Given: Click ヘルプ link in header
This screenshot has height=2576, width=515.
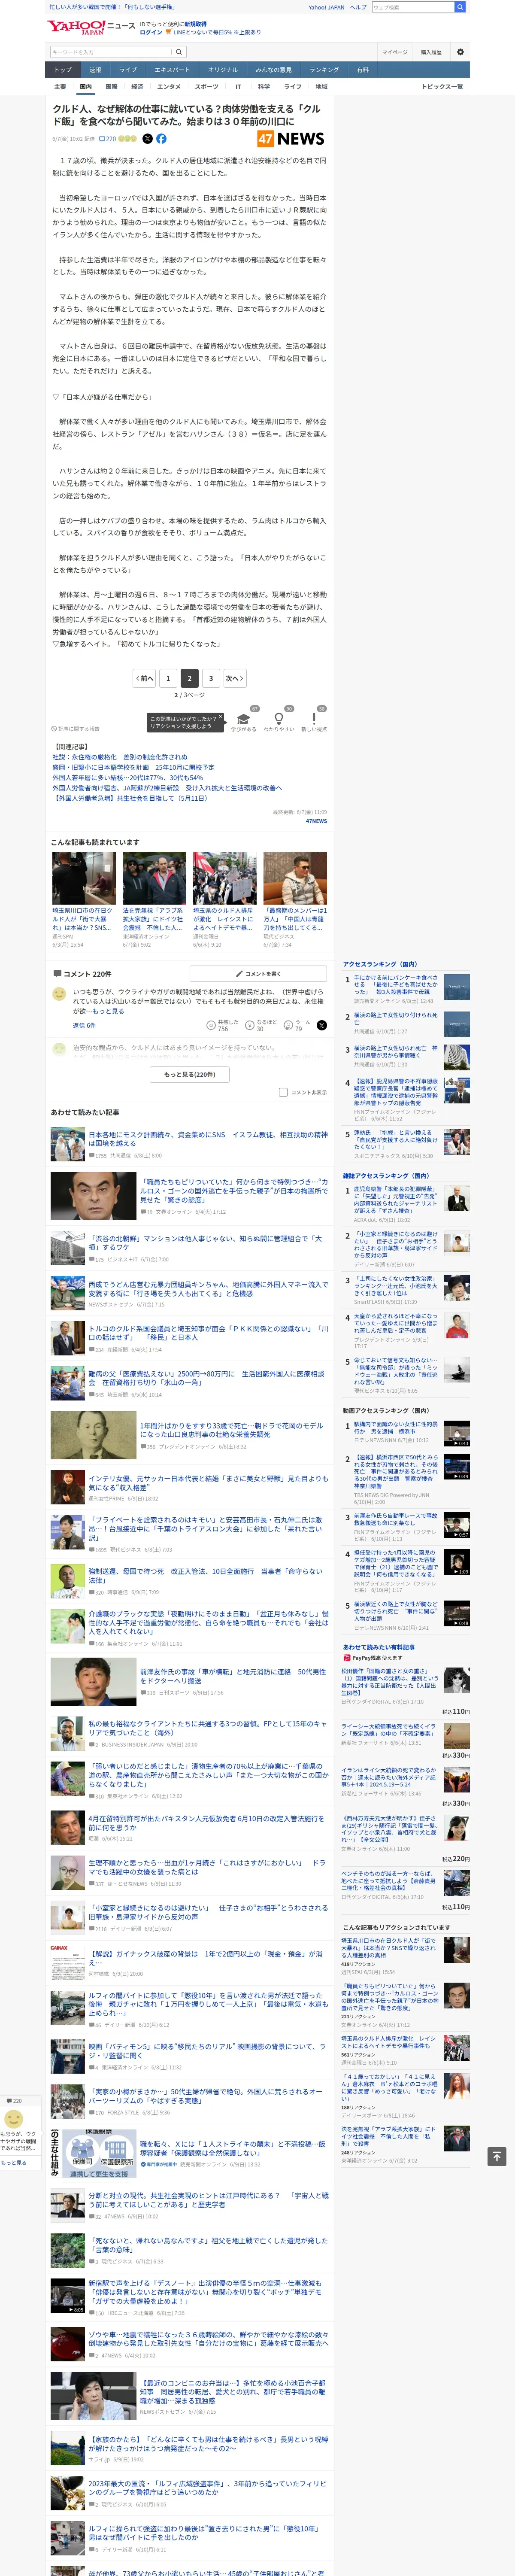Looking at the screenshot, I should [358, 7].
